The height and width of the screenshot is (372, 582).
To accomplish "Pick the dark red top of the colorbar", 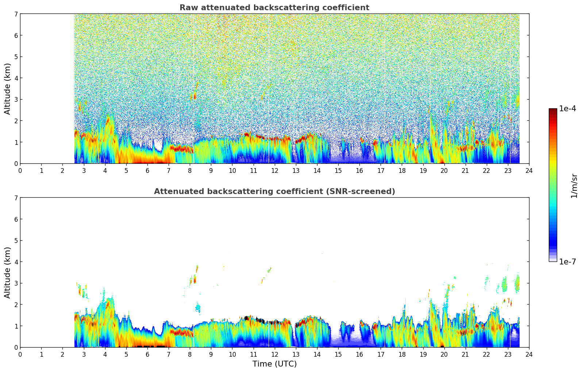I will 552,111.
